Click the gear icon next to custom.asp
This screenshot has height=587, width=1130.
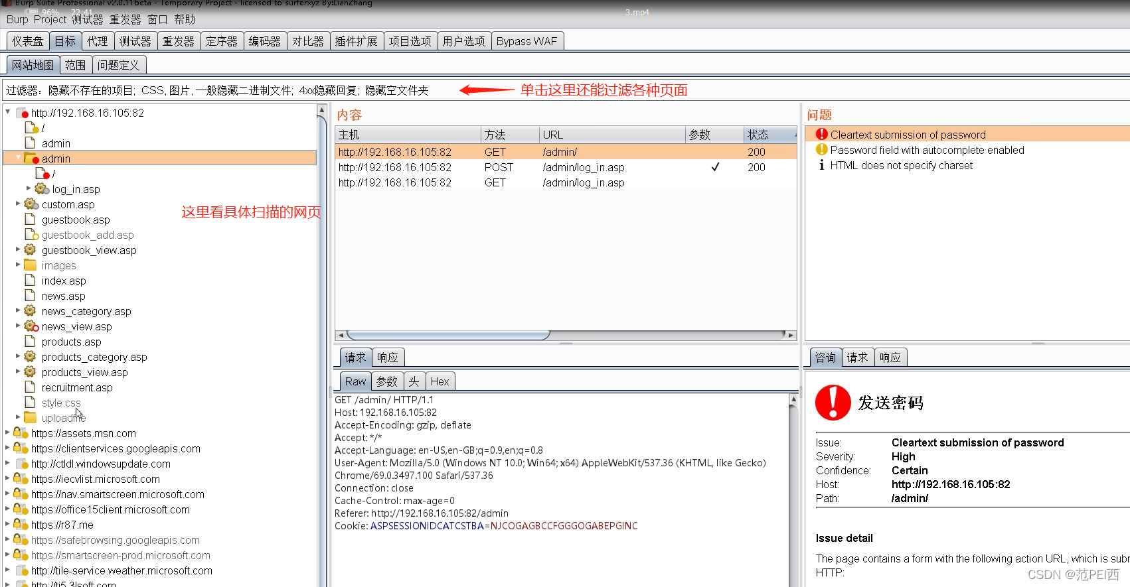(31, 204)
